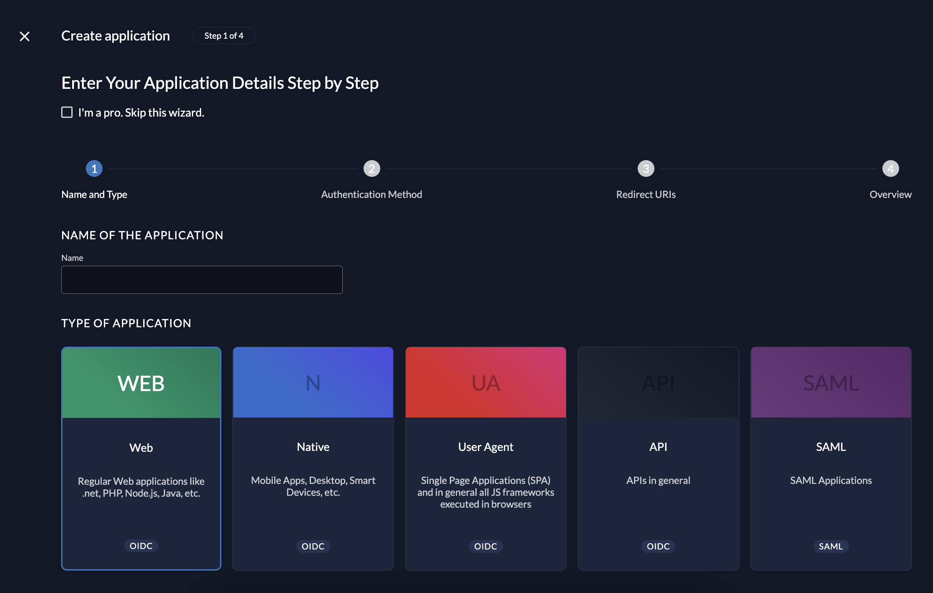933x593 pixels.
Task: Click the OIDC badge on Web card
Action: pos(141,545)
